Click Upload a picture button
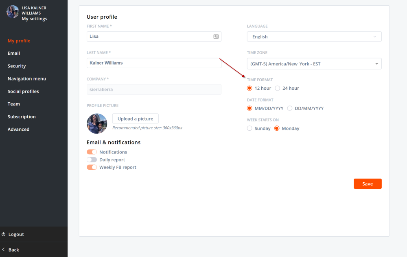The image size is (407, 257). (x=135, y=119)
